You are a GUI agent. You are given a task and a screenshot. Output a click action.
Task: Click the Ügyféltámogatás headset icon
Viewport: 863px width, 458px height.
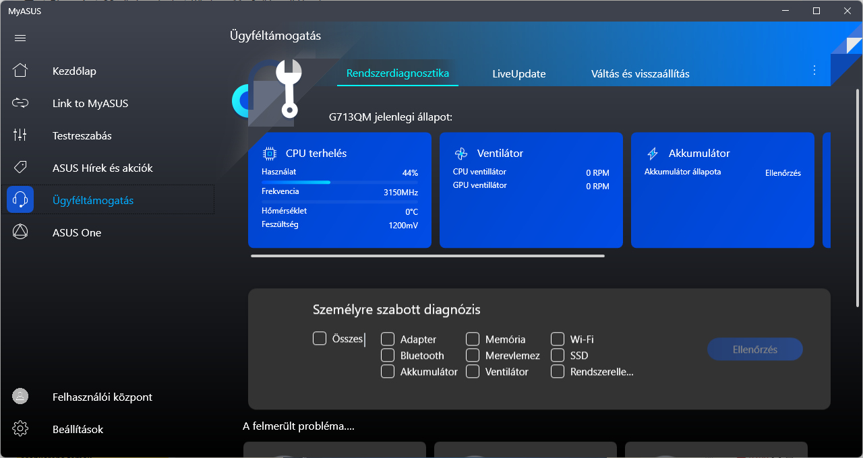pos(20,200)
